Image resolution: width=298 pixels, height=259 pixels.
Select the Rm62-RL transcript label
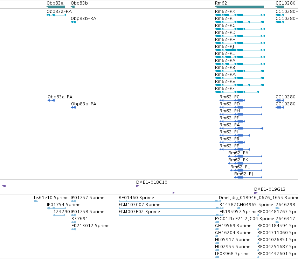pyautogui.click(x=225, y=54)
